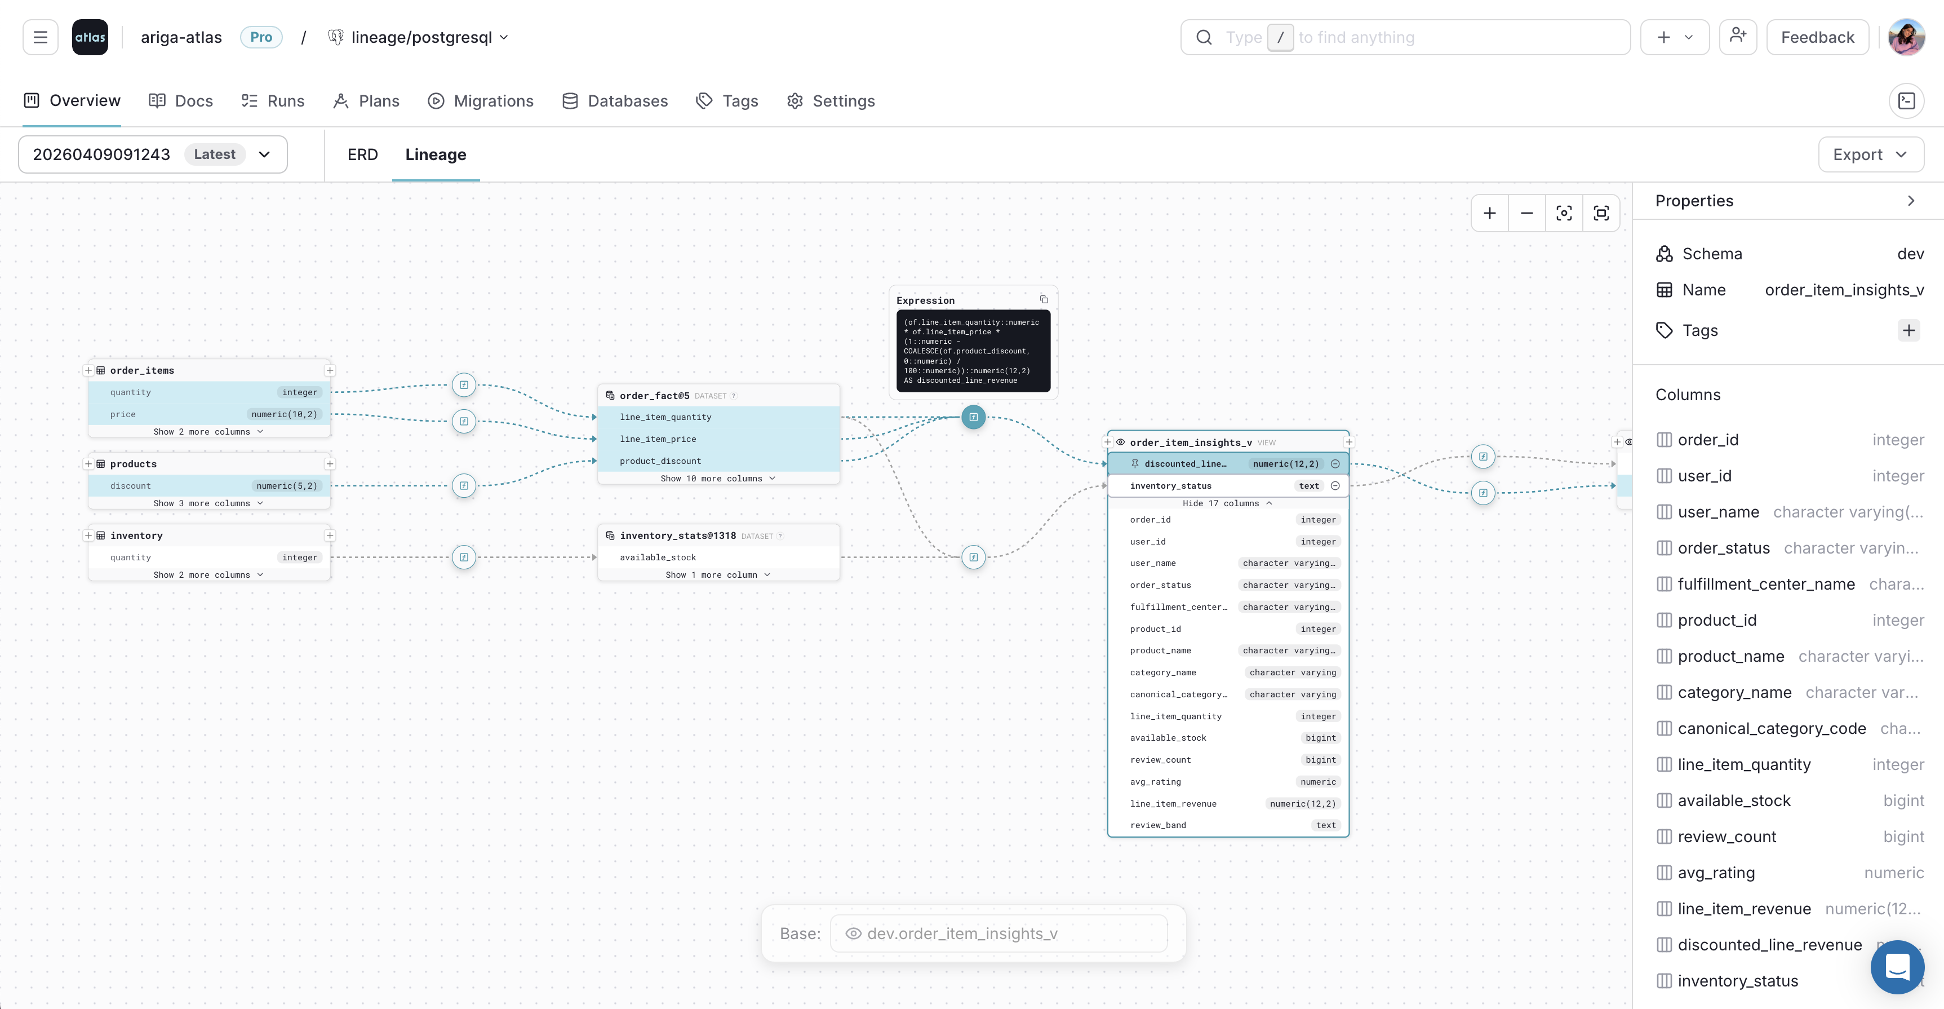Unpin the discounted_line column
The image size is (1944, 1009).
coord(1134,463)
